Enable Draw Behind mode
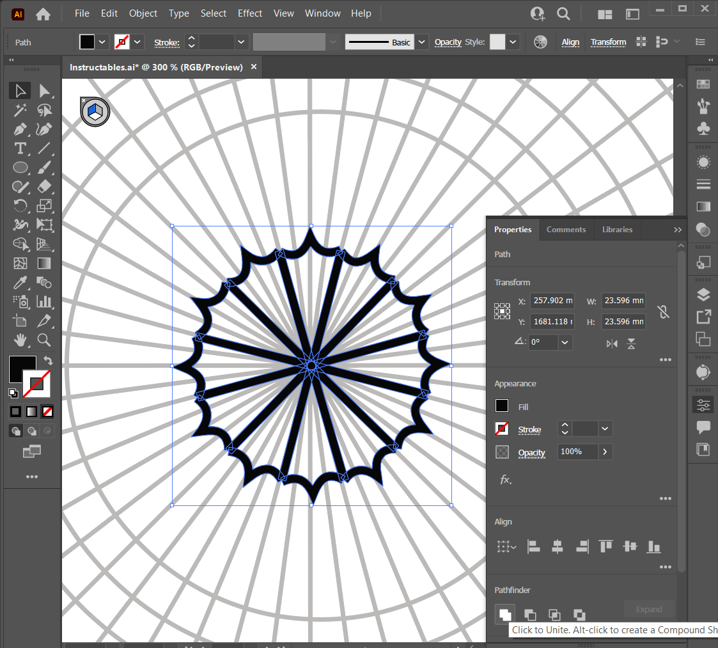Screen dimensions: 718x648 click(x=32, y=431)
